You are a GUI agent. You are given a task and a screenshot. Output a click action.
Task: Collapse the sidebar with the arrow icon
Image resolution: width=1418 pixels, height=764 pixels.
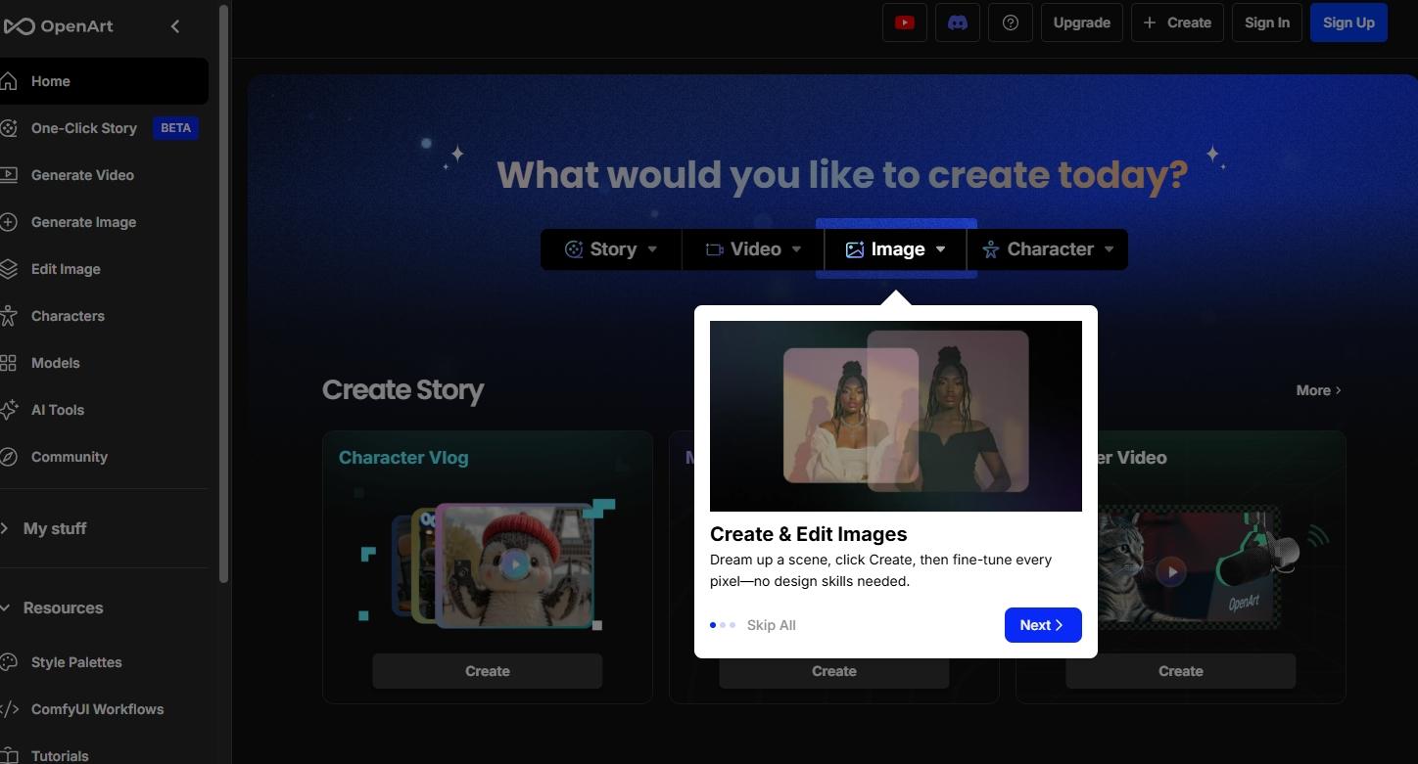tap(175, 26)
